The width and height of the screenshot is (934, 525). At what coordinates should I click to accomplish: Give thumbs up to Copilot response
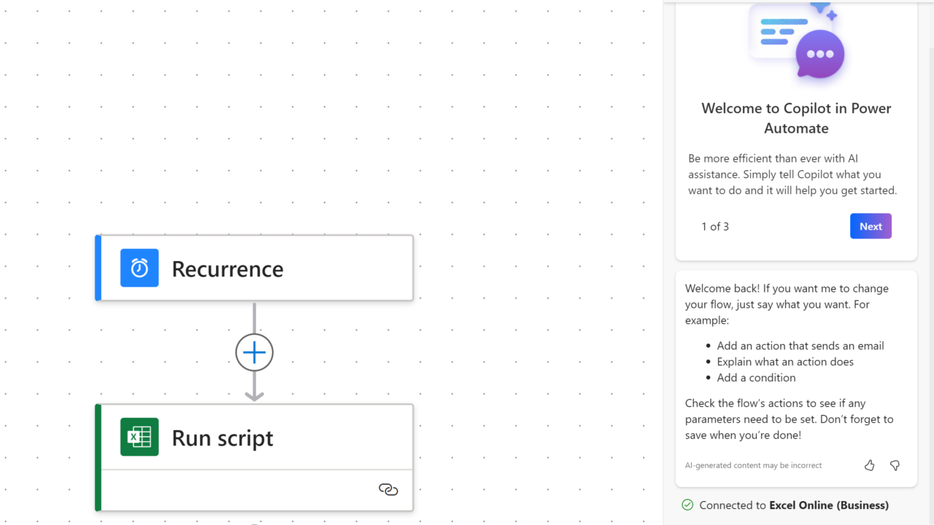[869, 465]
